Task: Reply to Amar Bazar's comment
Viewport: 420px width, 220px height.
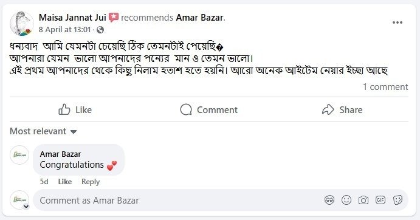Action: point(91,182)
